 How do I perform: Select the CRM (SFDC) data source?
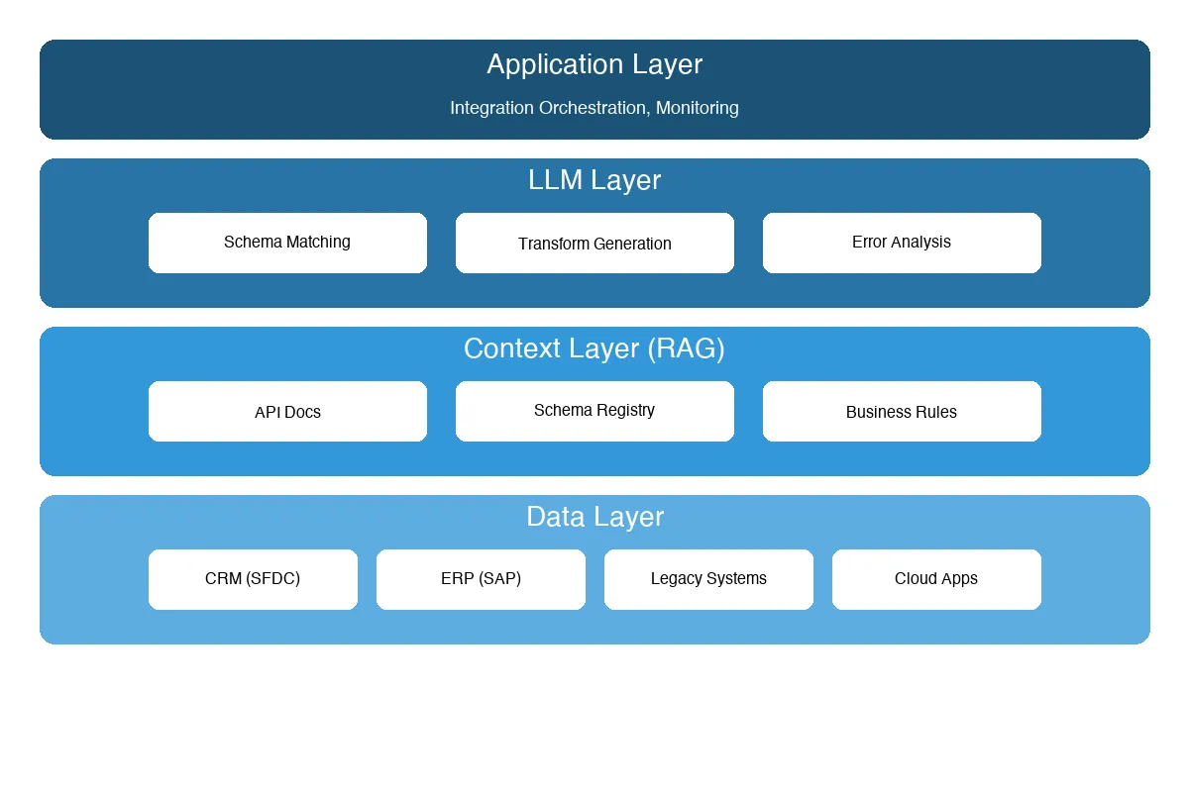click(x=253, y=579)
